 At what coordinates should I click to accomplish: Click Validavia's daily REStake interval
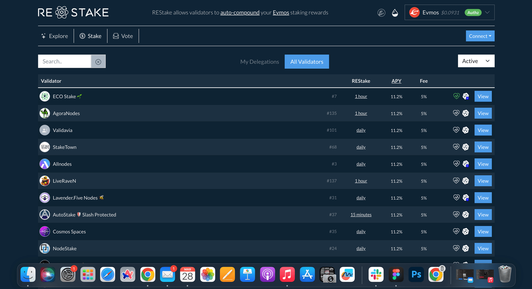(x=361, y=130)
